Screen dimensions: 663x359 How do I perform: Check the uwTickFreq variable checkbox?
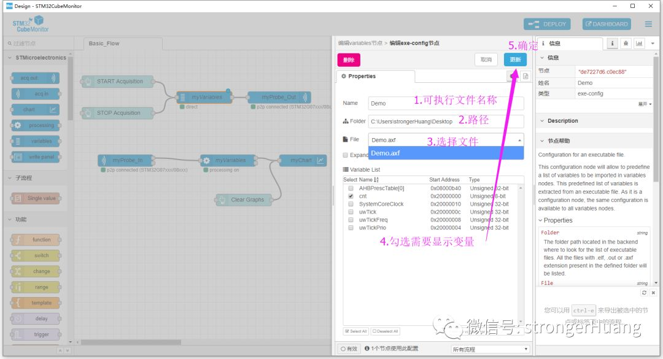[351, 220]
